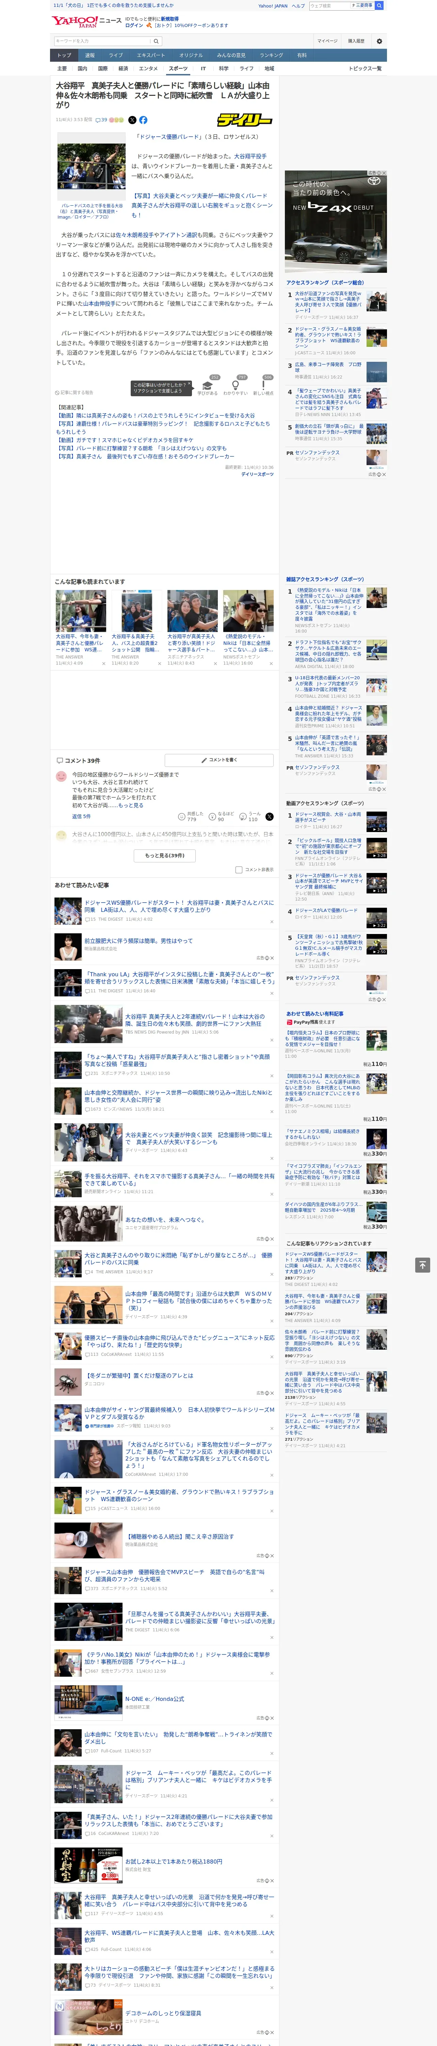Image resolution: width=437 pixels, height=2046 pixels.
Task: Select みんなの意見 navigation tab
Action: pyautogui.click(x=231, y=56)
